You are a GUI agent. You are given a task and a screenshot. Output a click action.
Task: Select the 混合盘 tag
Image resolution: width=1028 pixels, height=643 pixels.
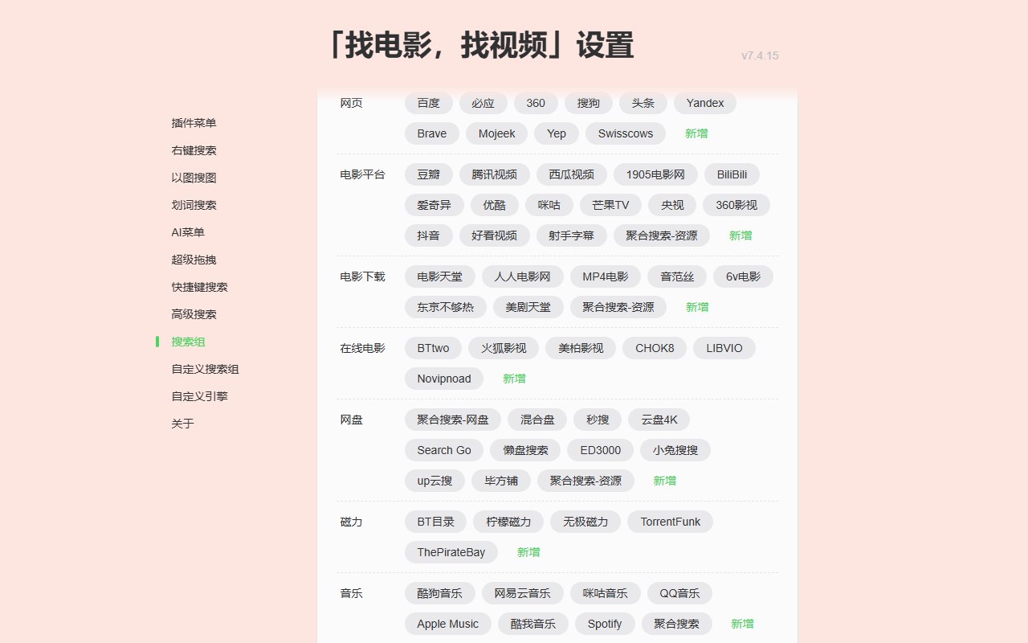pos(537,420)
